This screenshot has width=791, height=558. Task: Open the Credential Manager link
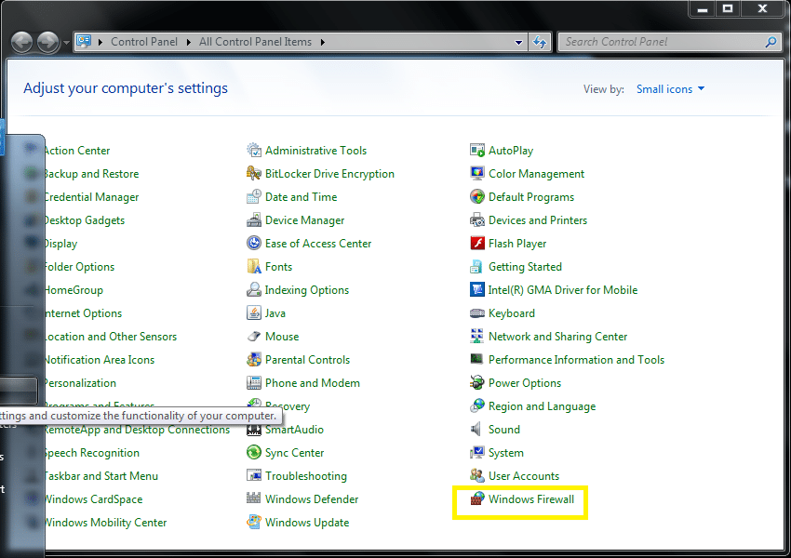(91, 196)
